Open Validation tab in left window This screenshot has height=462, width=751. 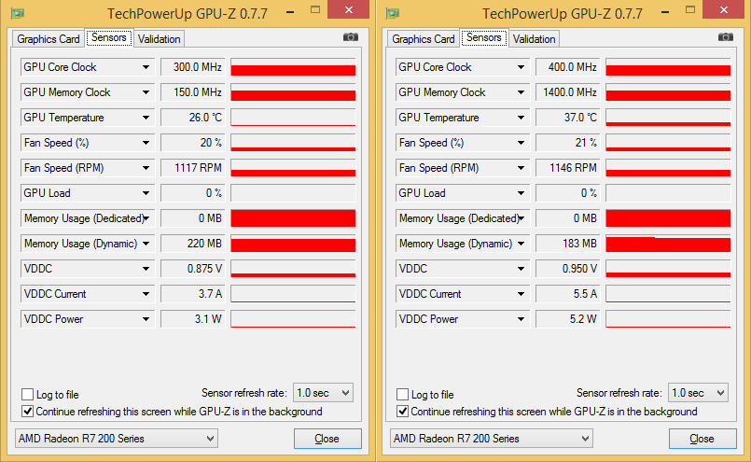(x=159, y=39)
